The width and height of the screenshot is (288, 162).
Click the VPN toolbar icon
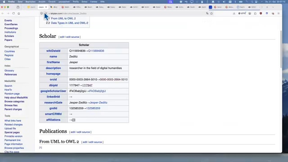(x=242, y=13)
